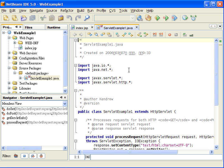224x168 pixels.
Task: Click the Next Bookmark icon
Action: point(124,34)
